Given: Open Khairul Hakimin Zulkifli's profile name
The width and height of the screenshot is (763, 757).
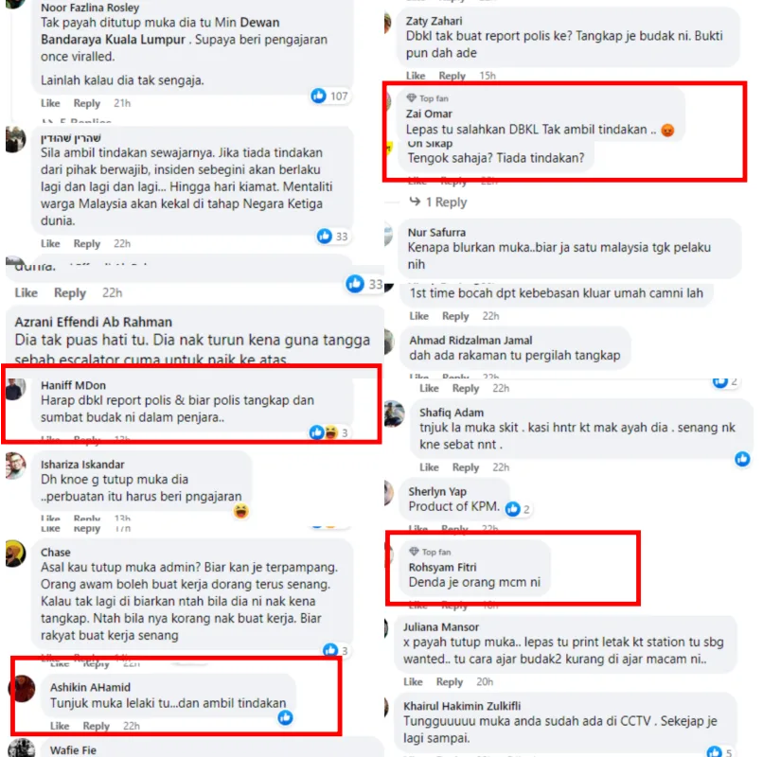Looking at the screenshot, I should click(x=462, y=706).
